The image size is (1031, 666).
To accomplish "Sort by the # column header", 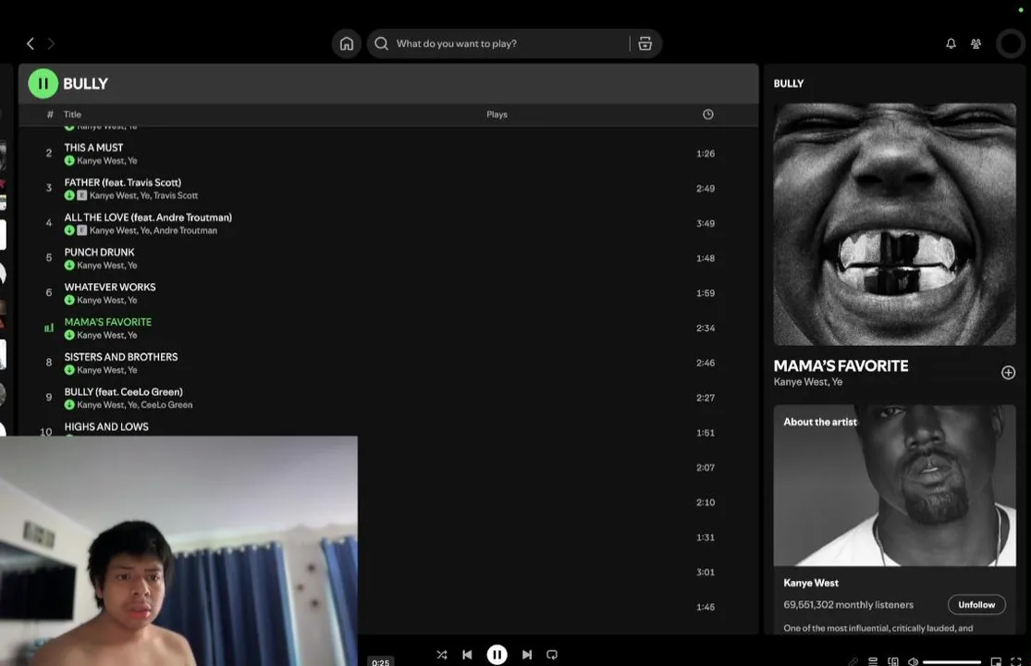I will pyautogui.click(x=50, y=115).
